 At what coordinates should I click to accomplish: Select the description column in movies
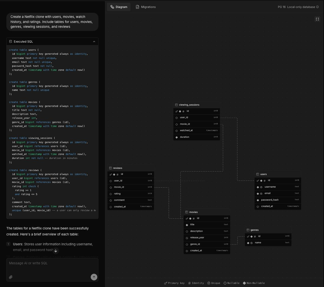click(x=207, y=231)
